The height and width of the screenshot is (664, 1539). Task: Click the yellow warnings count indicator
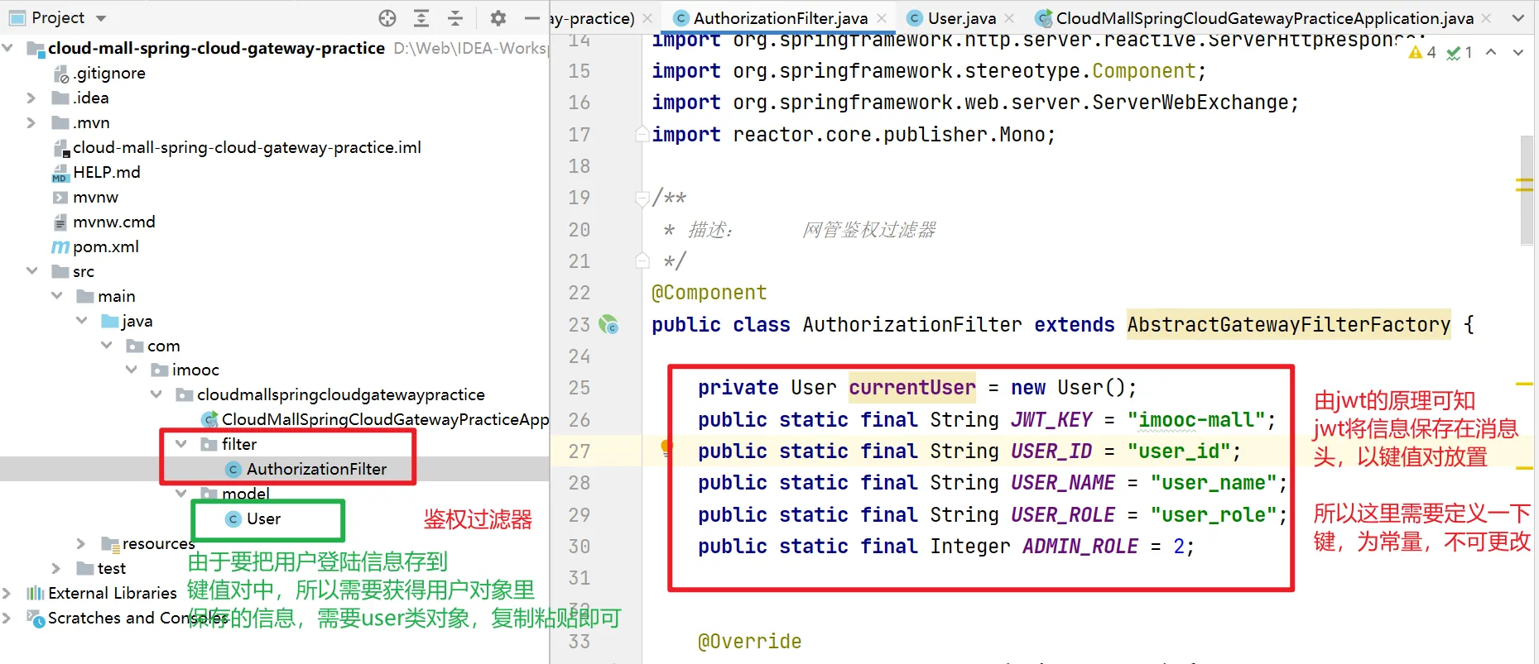point(1422,53)
